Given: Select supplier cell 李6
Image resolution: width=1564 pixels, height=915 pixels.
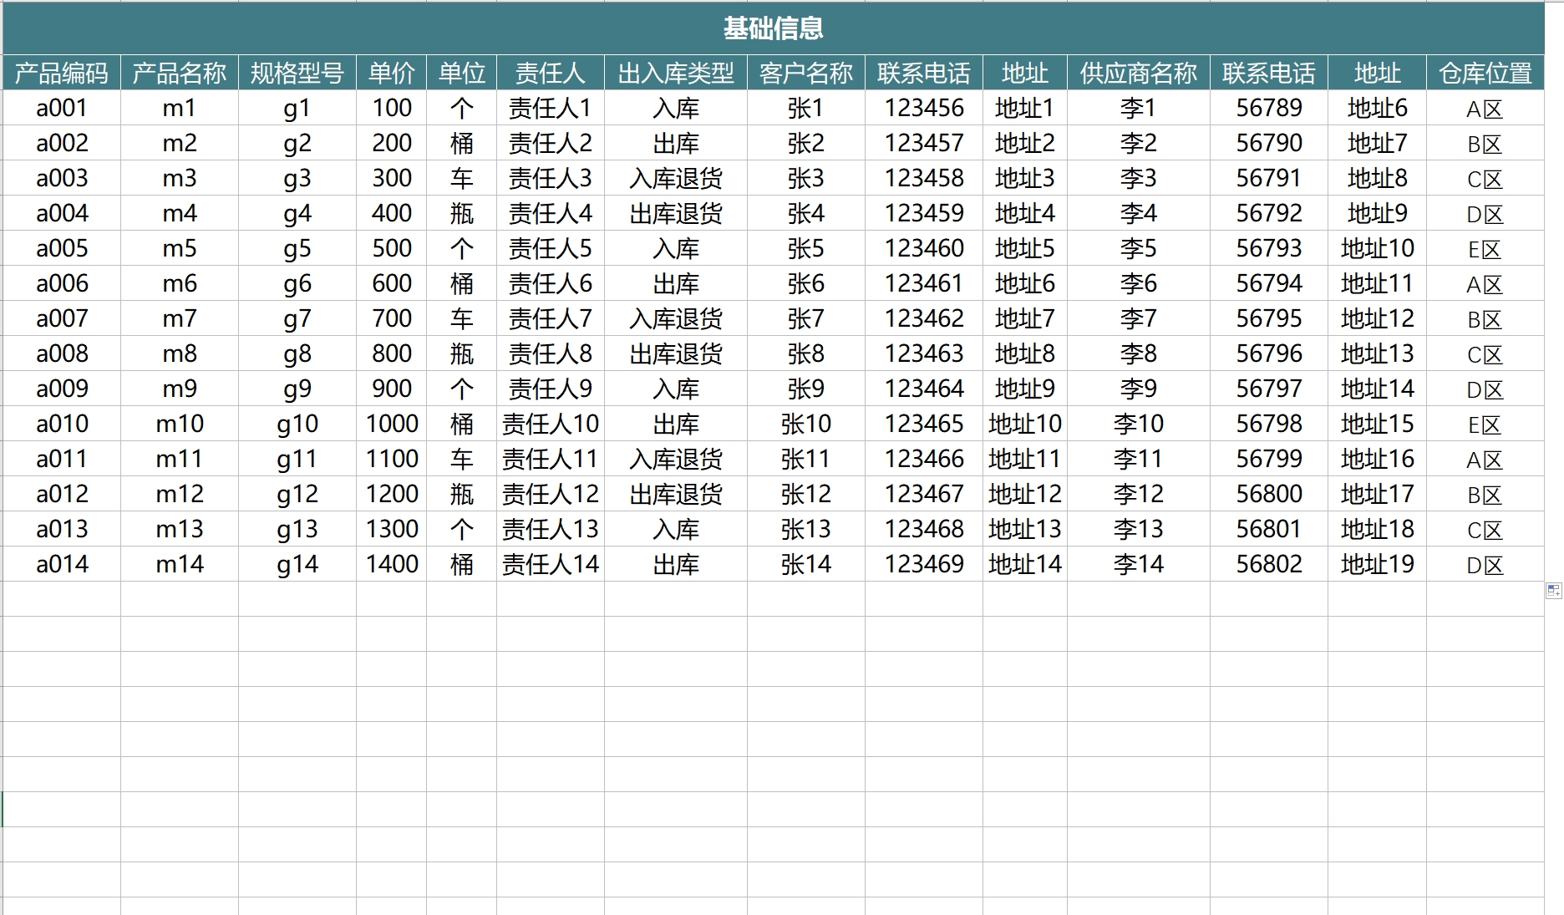Looking at the screenshot, I should point(1139,283).
